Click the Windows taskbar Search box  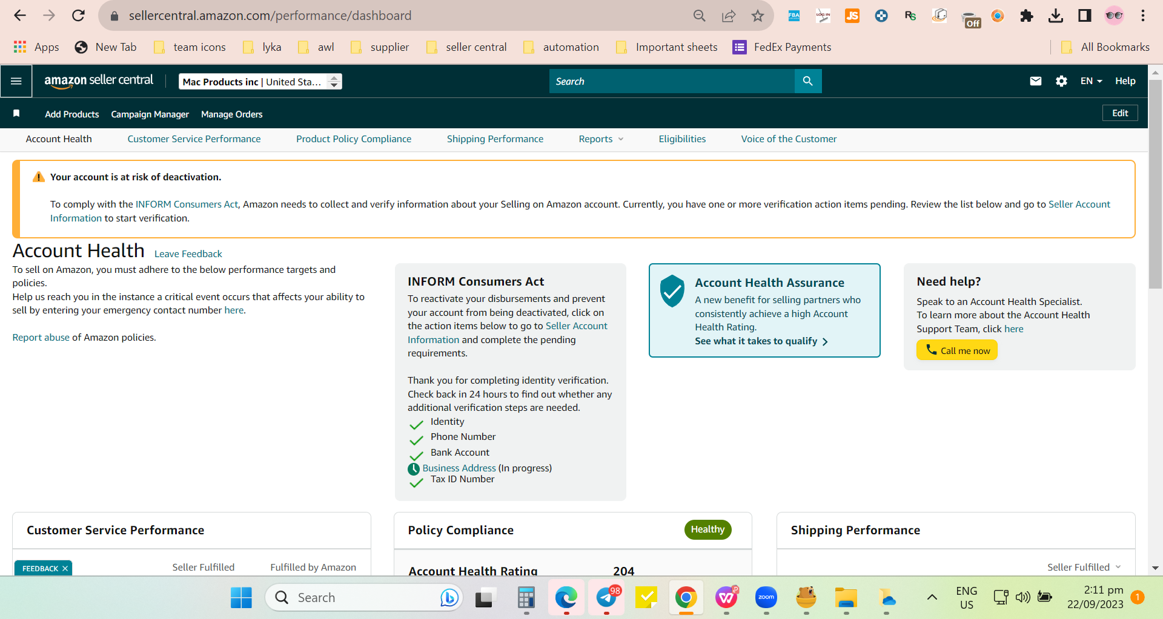point(363,598)
